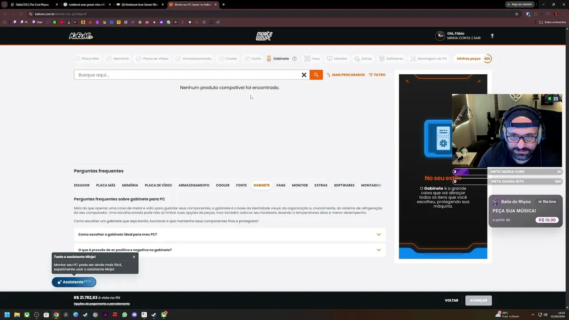Screen dimensions: 569x320
Task: Open Google Chrome in the taskbar
Action: [x=56, y=315]
